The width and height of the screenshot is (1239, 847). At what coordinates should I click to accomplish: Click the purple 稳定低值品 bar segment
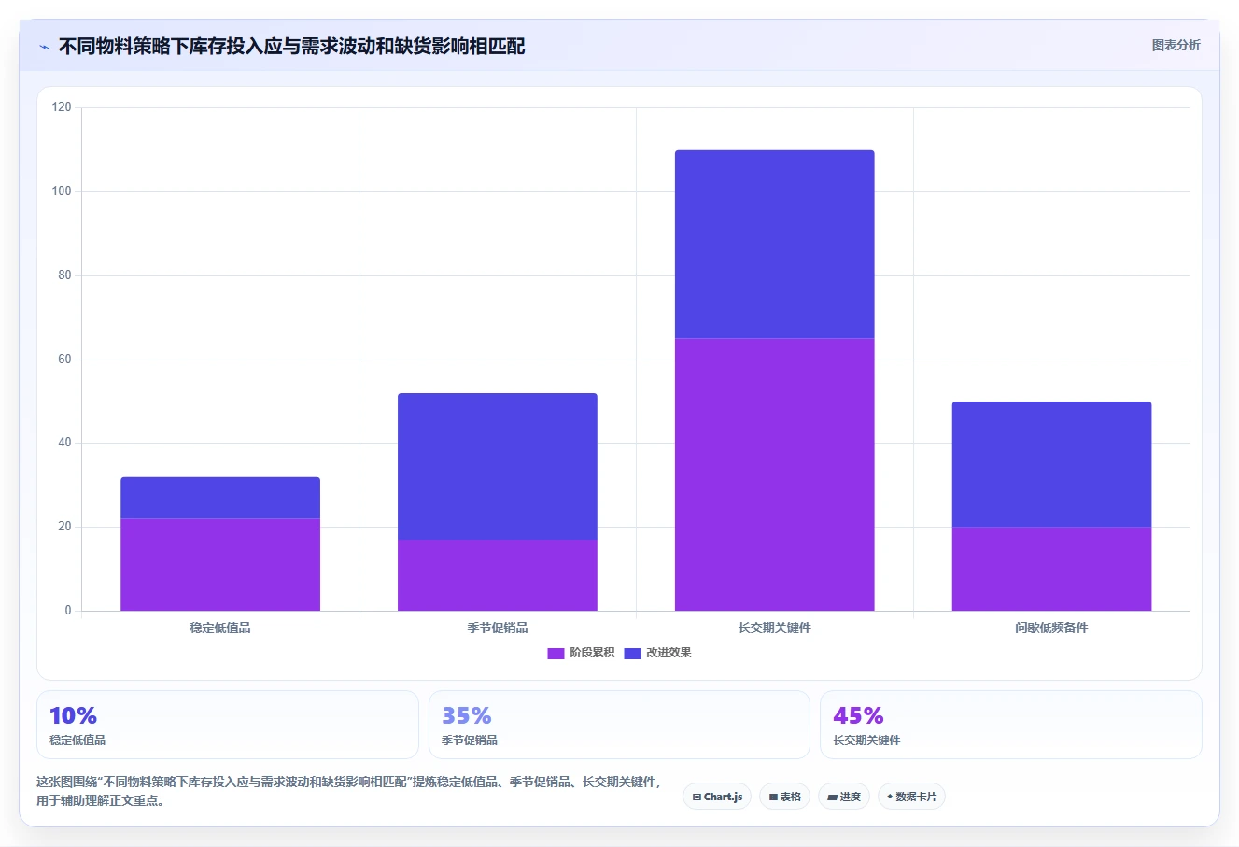[220, 564]
